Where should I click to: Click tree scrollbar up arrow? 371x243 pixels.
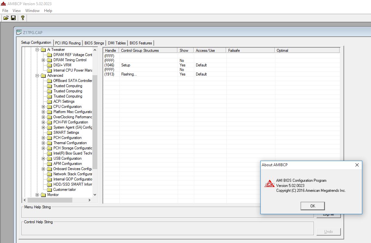[95, 50]
